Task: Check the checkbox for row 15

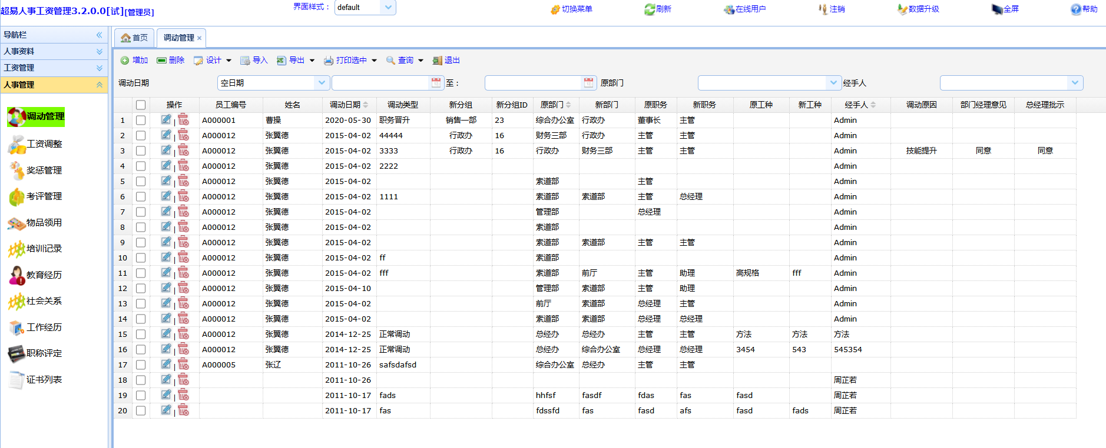Action: point(141,334)
